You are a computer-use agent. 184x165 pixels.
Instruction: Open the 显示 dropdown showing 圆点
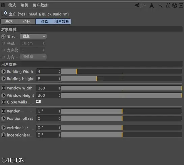click(33, 36)
